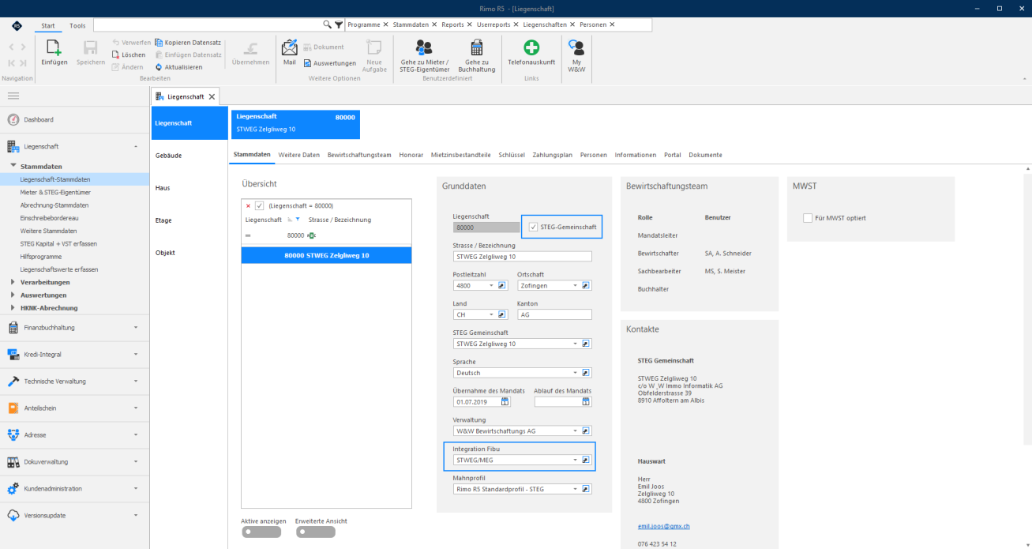Open the Mail function
The image size is (1032, 549).
(289, 53)
